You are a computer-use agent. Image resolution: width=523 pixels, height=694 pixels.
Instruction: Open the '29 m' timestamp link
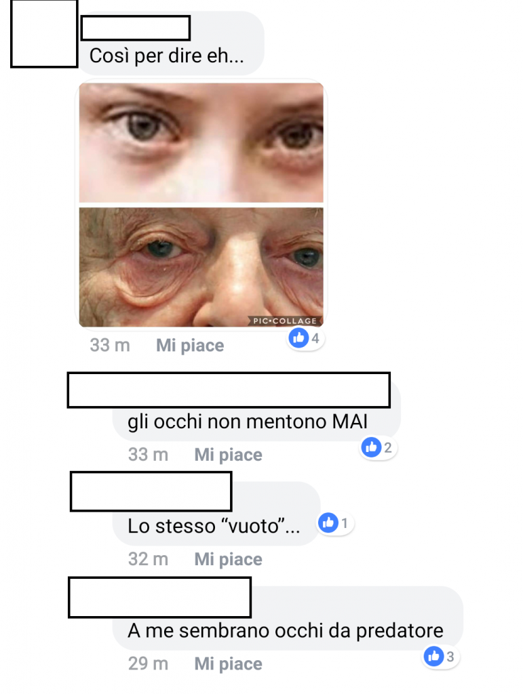pos(148,664)
